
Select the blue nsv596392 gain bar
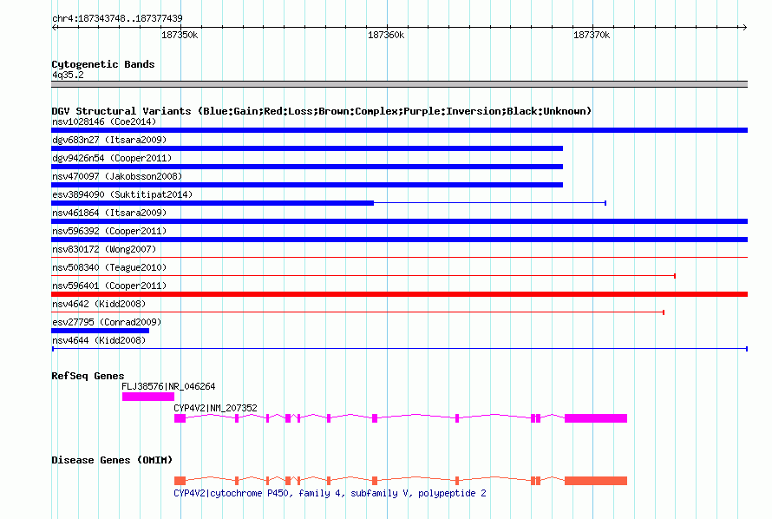399,240
